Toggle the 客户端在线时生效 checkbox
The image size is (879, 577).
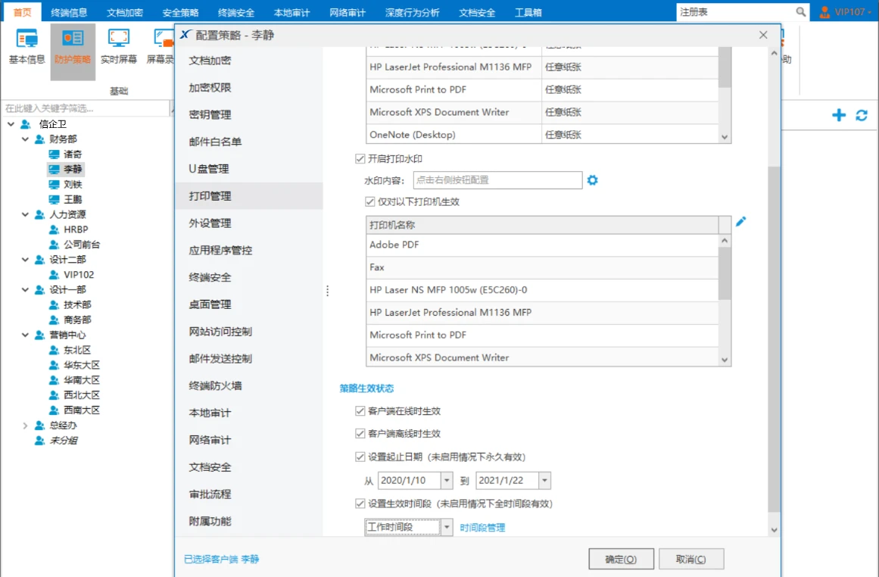360,411
